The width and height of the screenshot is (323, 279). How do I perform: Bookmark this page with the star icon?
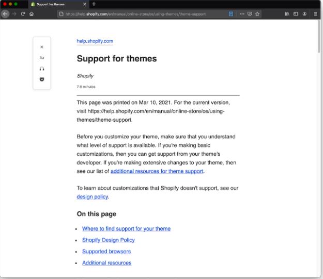(x=257, y=14)
